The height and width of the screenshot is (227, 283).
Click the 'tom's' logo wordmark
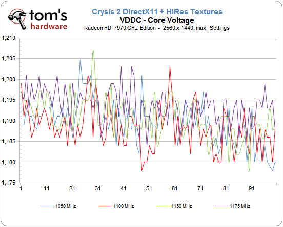click(x=48, y=16)
